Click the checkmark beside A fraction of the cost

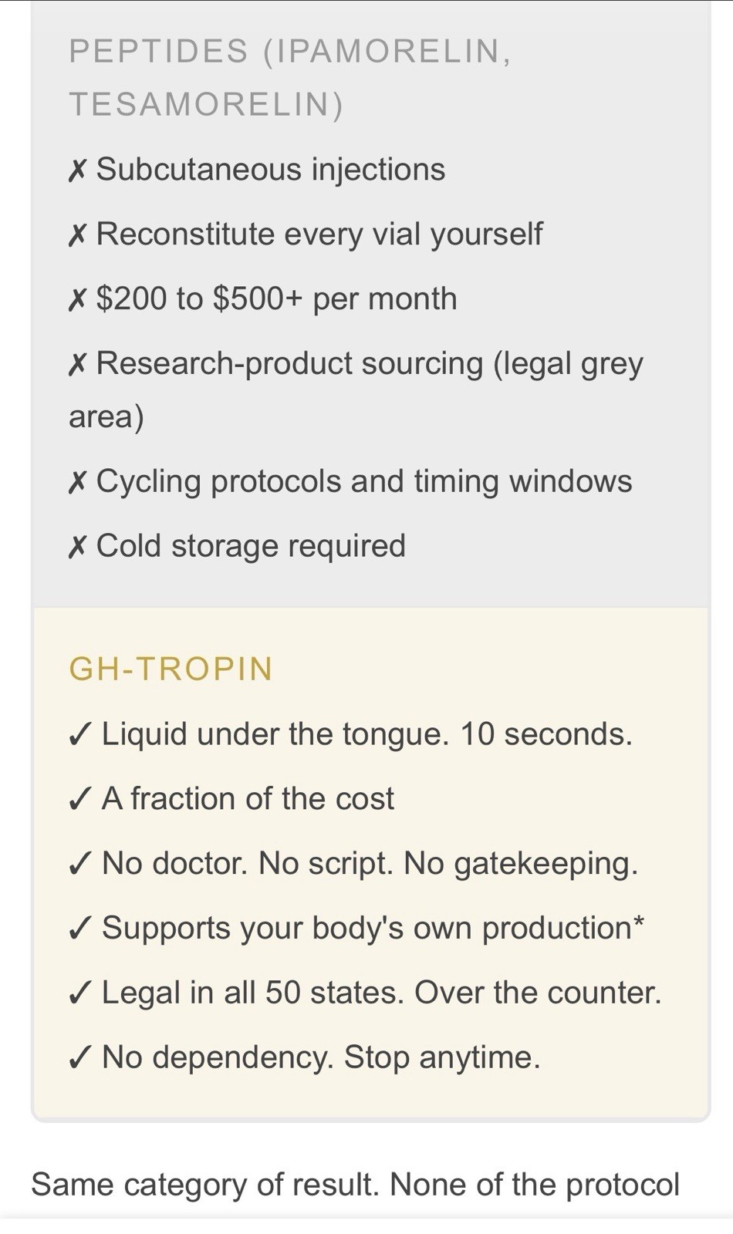click(81, 799)
